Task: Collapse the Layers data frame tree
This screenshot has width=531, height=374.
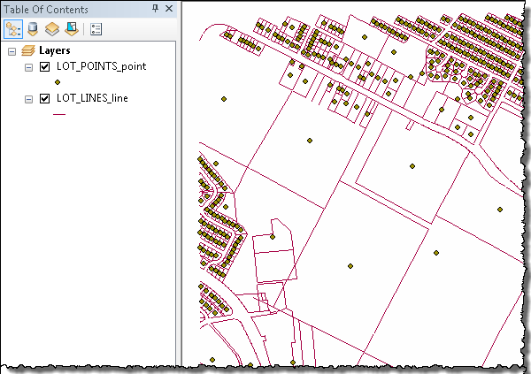Action: 12,51
